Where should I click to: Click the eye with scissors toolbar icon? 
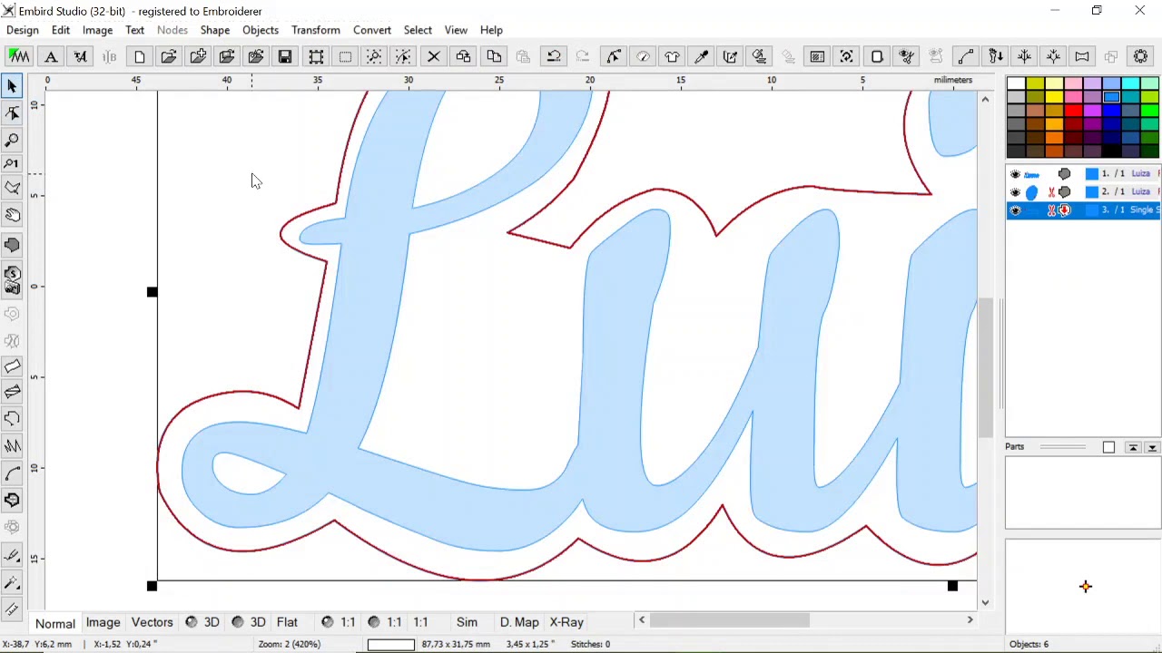[x=906, y=56]
